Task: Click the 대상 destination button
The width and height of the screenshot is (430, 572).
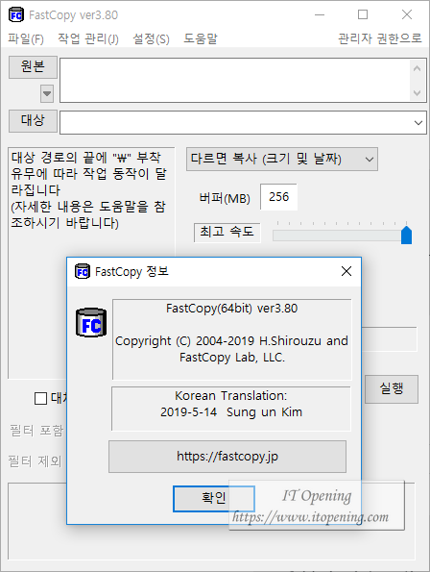Action: tap(33, 121)
